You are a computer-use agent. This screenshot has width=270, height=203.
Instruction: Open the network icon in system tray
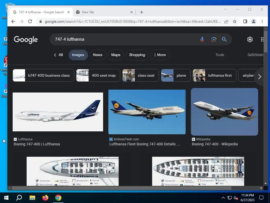point(230,198)
